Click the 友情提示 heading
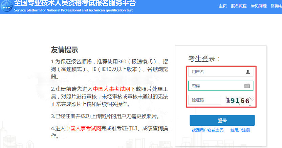This screenshot has width=282, height=148. [64, 50]
